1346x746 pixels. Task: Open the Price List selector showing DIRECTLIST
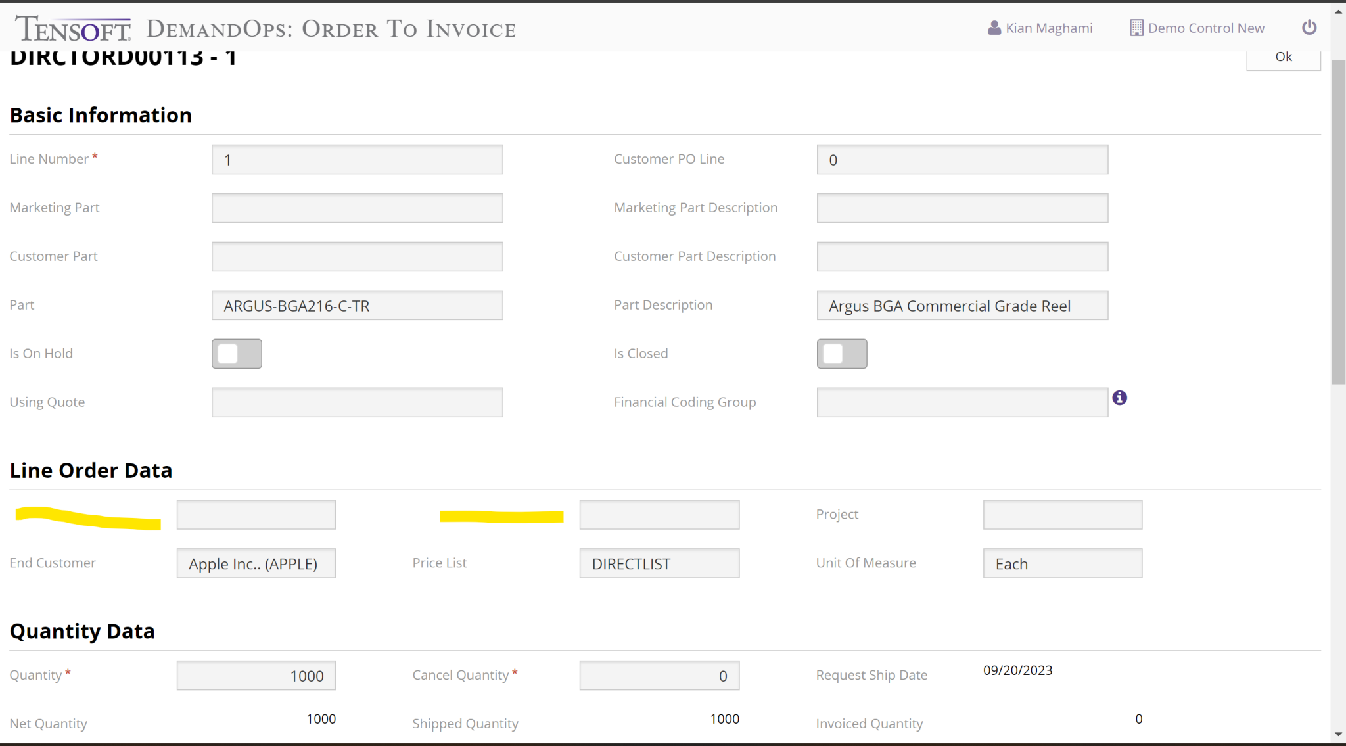pyautogui.click(x=659, y=563)
